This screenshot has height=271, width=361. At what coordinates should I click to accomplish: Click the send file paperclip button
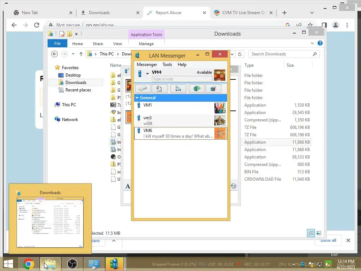point(159,89)
